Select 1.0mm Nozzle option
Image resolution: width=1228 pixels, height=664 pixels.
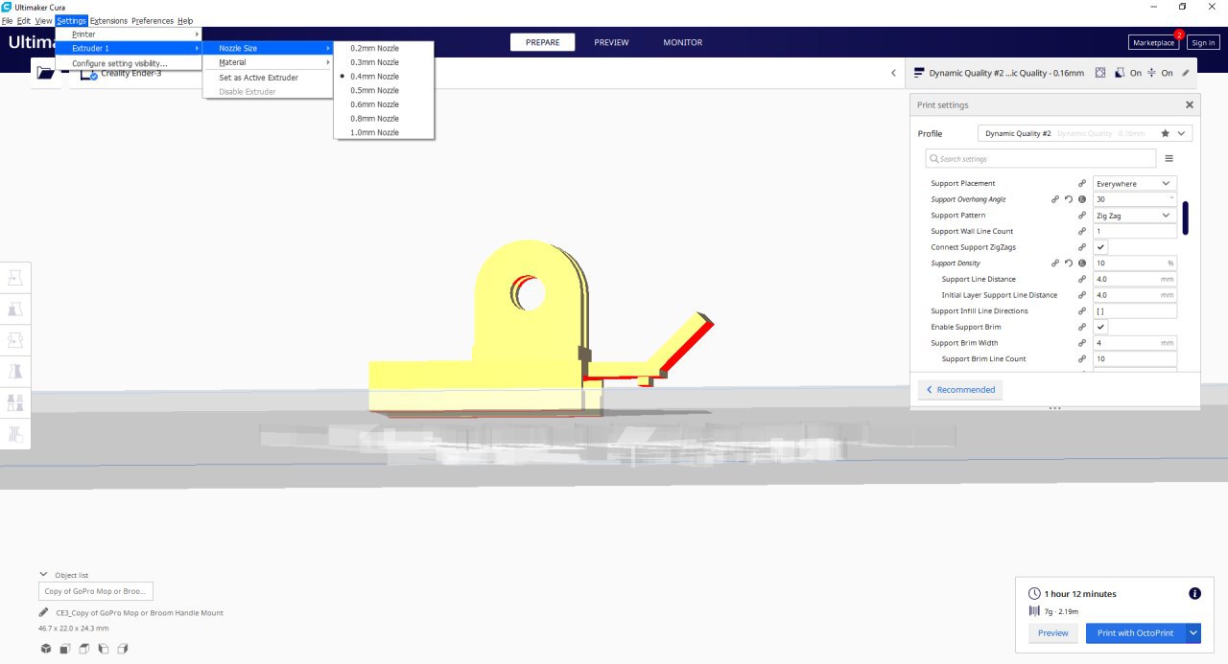tap(384, 132)
